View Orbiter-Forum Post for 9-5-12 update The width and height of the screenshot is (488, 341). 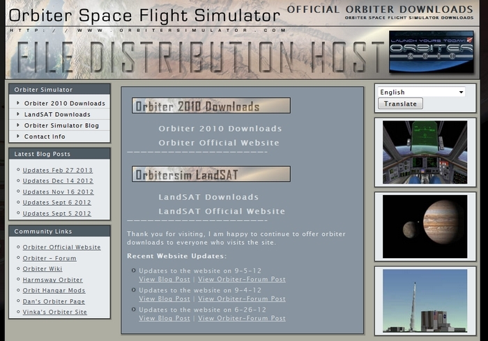242,279
